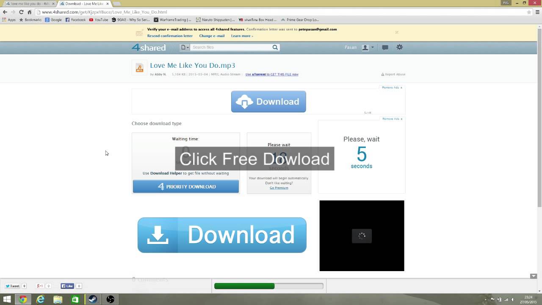The width and height of the screenshot is (542, 305).
Task: Open the Google bookmark
Action: pyautogui.click(x=53, y=19)
